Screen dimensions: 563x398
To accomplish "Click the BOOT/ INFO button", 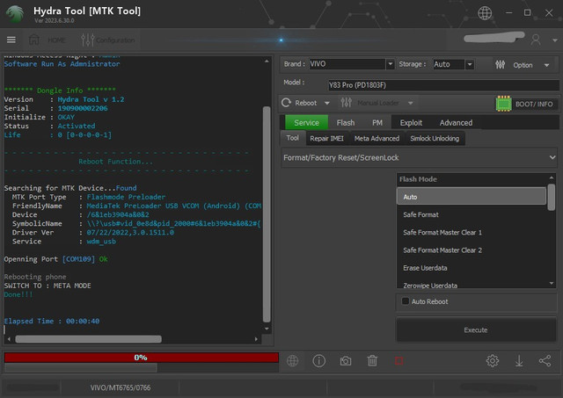I will point(534,104).
